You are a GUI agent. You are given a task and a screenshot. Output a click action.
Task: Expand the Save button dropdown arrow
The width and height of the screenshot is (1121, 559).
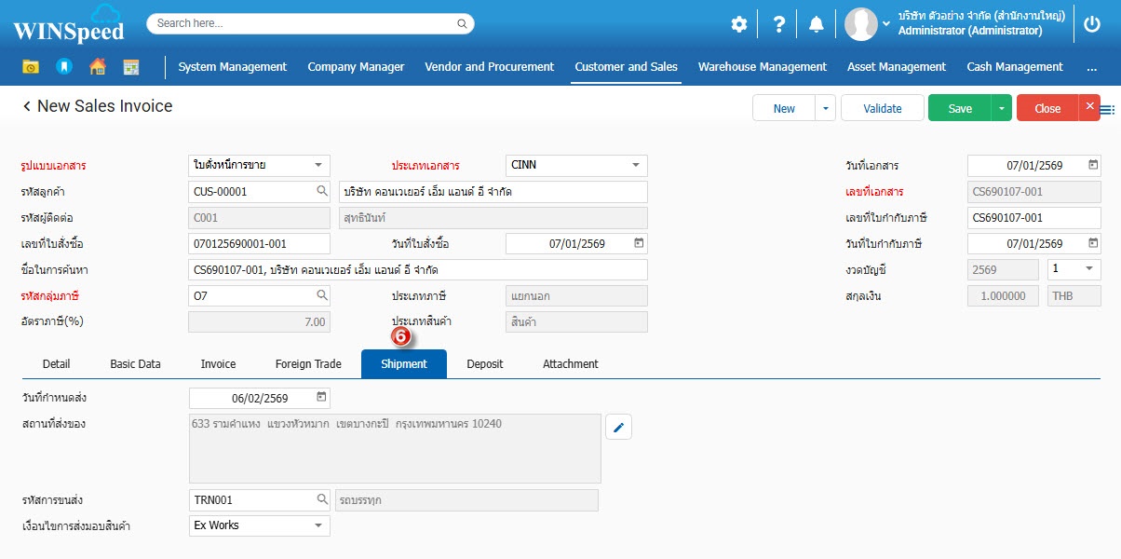(x=1001, y=108)
